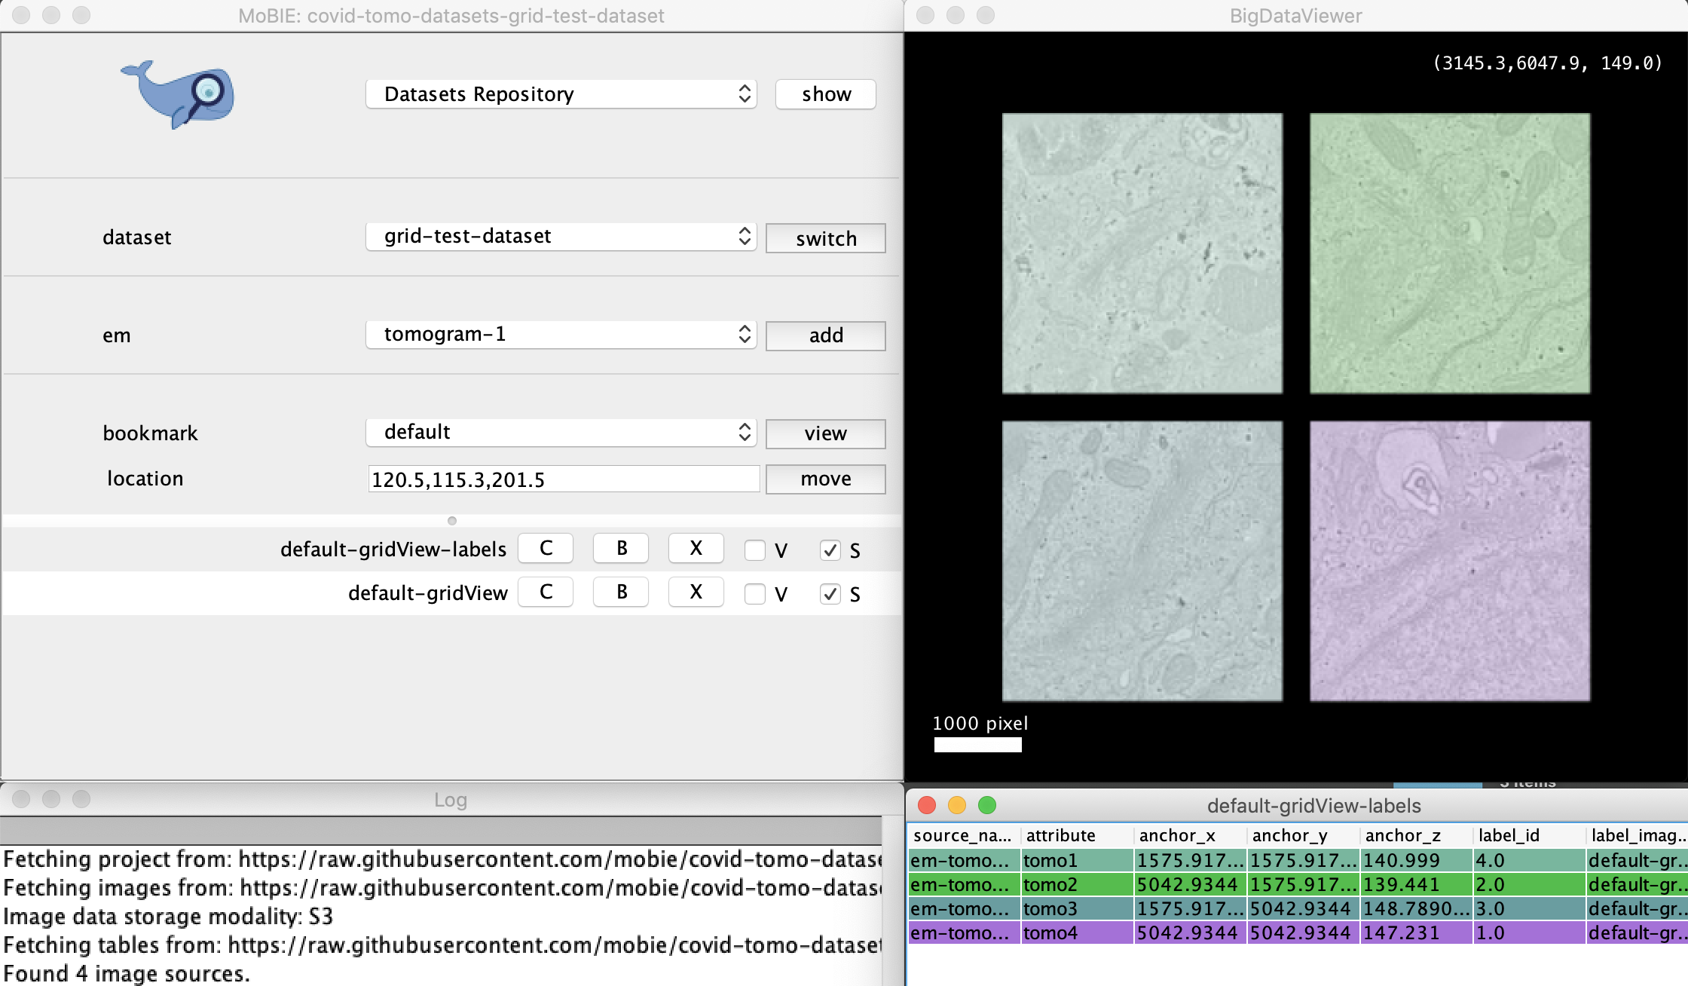This screenshot has width=1688, height=986.
Task: Uncheck S checkbox for default-gridView-labels
Action: coord(830,550)
